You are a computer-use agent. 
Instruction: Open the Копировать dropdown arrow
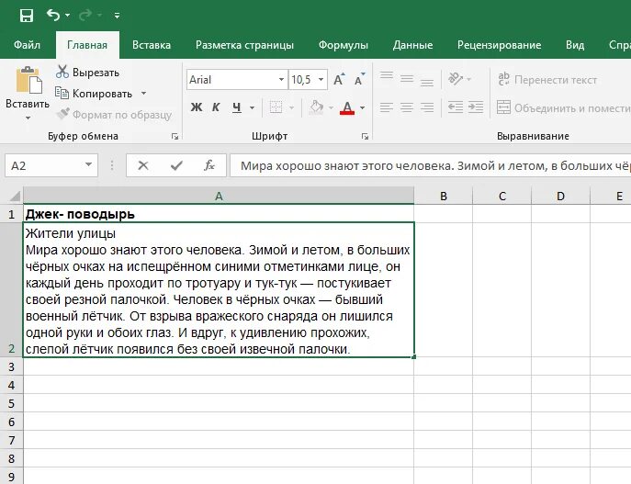143,94
